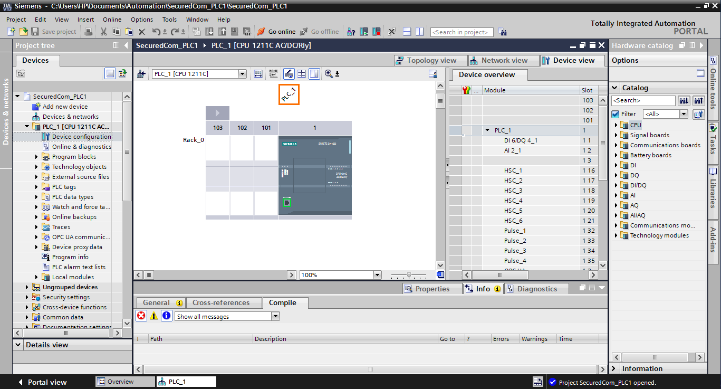Collapse the PLC_1 node in Device overview
The height and width of the screenshot is (389, 721).
[487, 130]
